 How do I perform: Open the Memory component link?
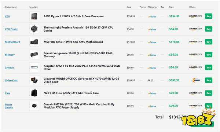coord(10,55)
